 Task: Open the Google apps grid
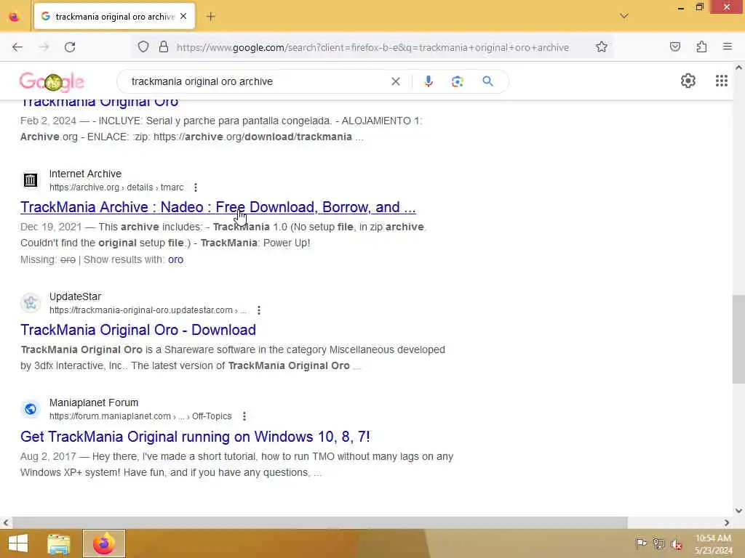click(x=721, y=81)
